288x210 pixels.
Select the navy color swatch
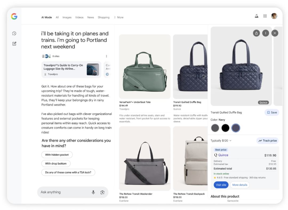point(236,128)
